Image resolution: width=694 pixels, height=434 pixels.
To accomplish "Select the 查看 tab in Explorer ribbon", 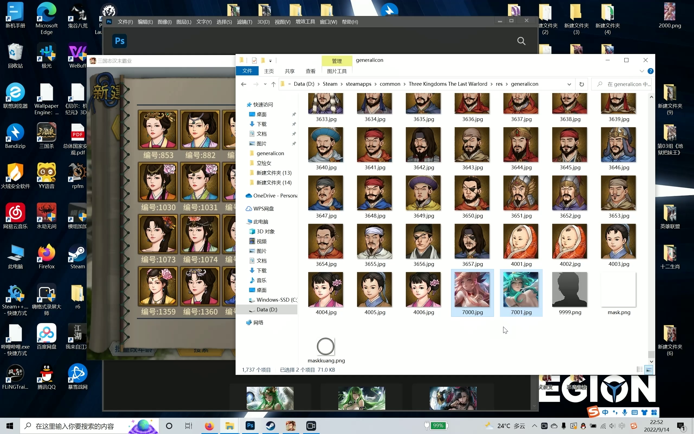I will 310,71.
